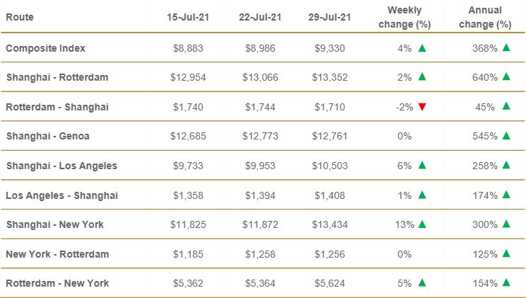Click green up arrow for Composite Index weekly change
This screenshot has width=526, height=298.
[422, 48]
